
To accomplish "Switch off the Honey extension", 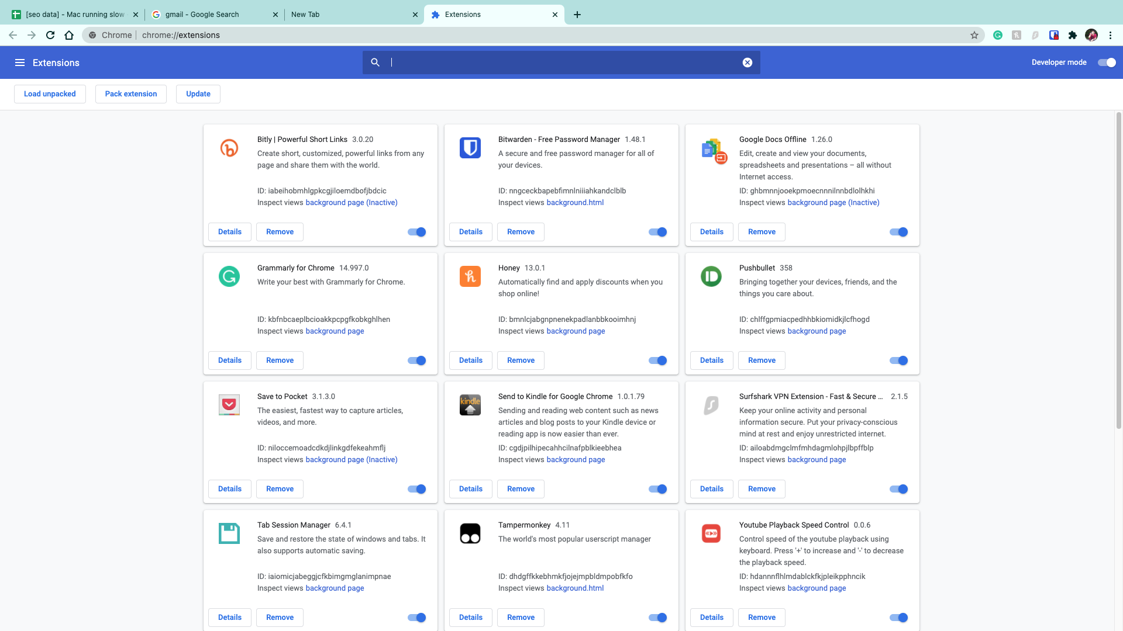I will [x=658, y=360].
